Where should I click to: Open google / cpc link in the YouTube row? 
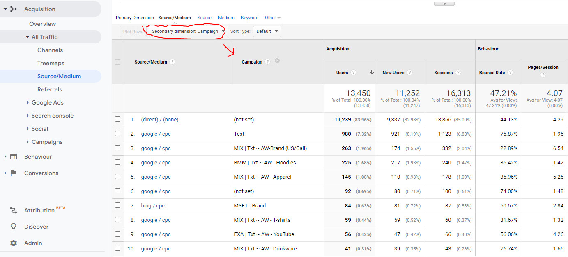pyautogui.click(x=156, y=234)
